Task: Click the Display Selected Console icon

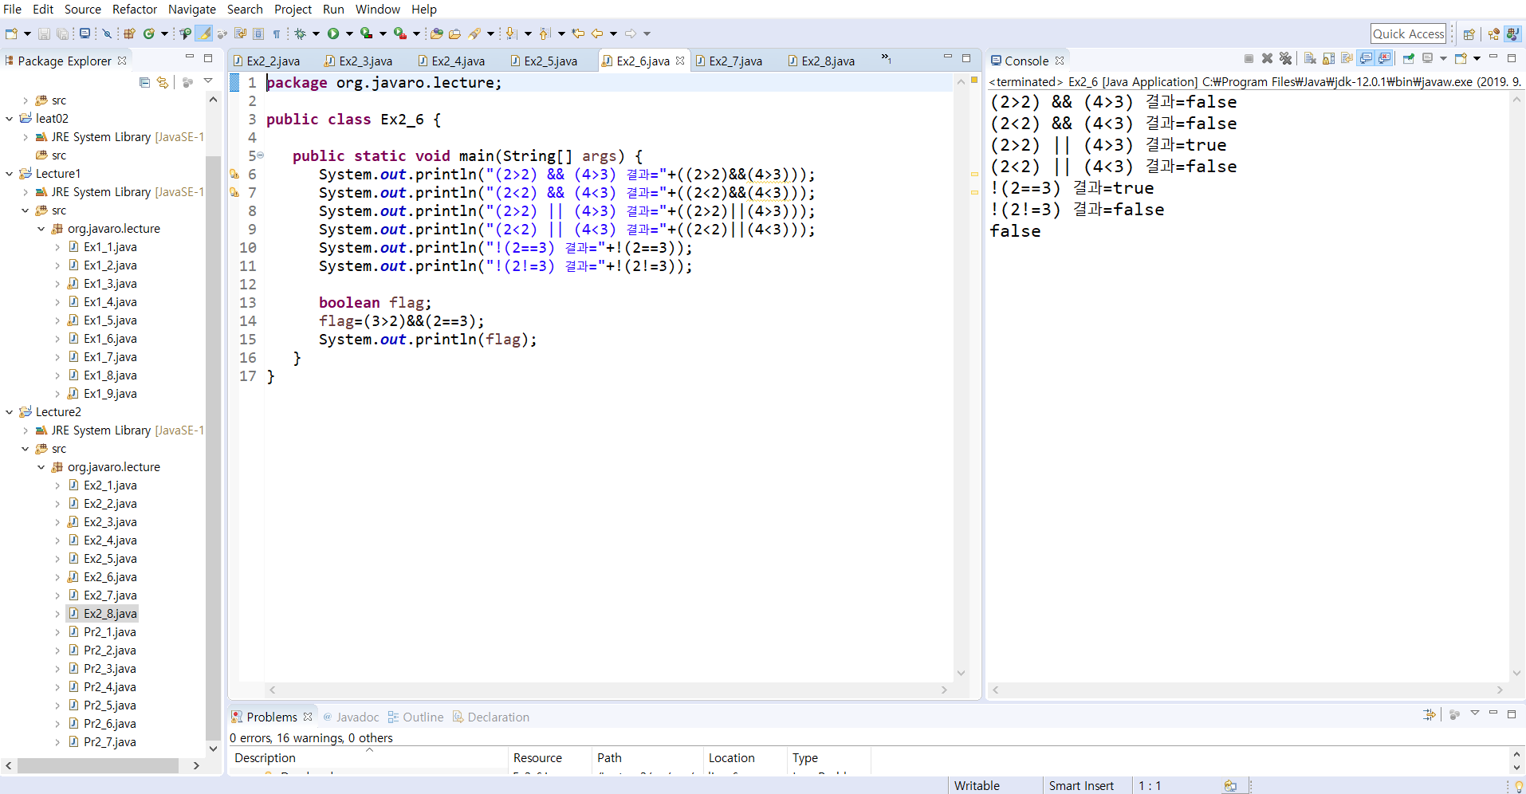Action: coord(1429,59)
